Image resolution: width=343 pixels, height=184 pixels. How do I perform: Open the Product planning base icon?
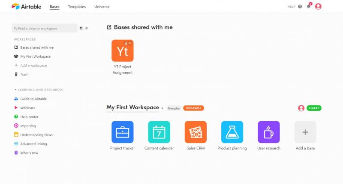[232, 132]
